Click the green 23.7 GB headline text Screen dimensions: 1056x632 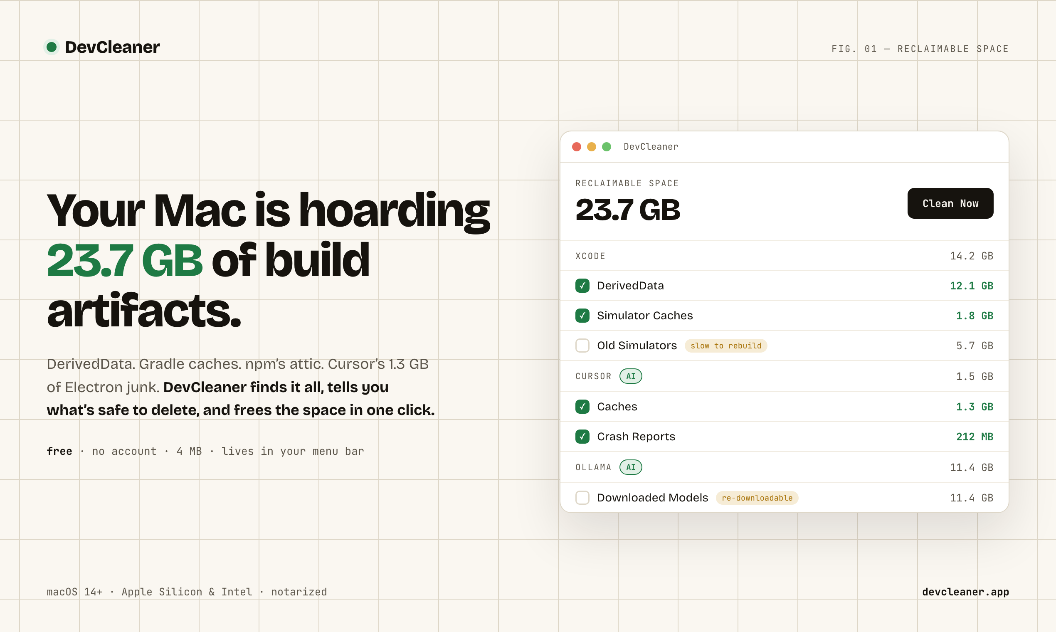124,260
